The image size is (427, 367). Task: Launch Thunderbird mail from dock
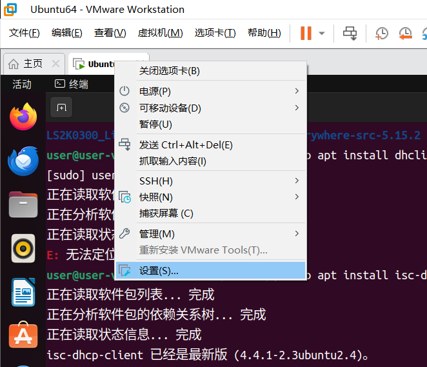click(23, 161)
